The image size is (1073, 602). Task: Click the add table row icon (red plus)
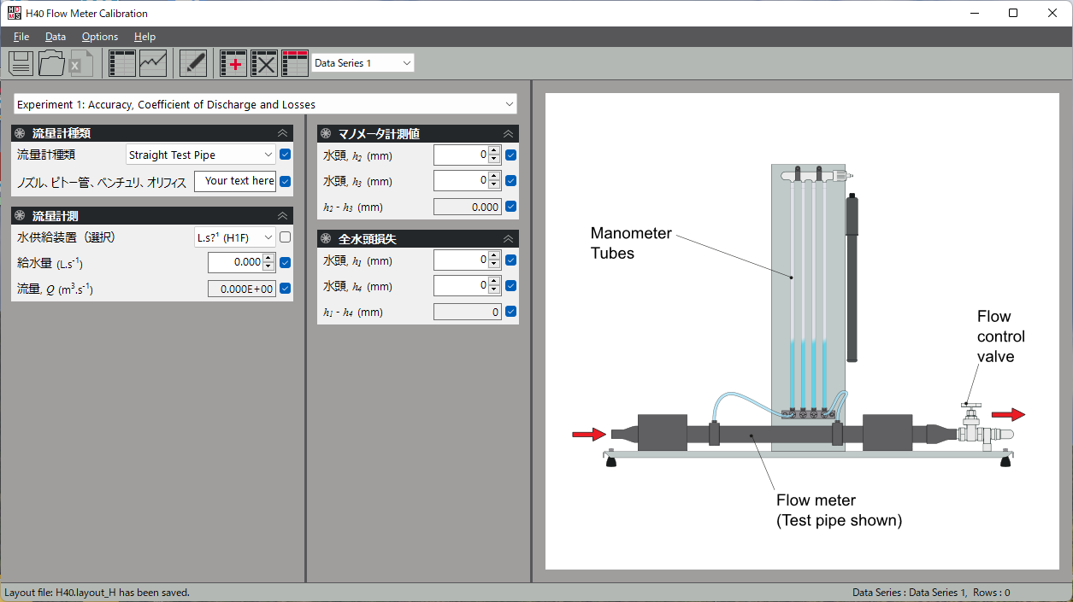point(233,63)
